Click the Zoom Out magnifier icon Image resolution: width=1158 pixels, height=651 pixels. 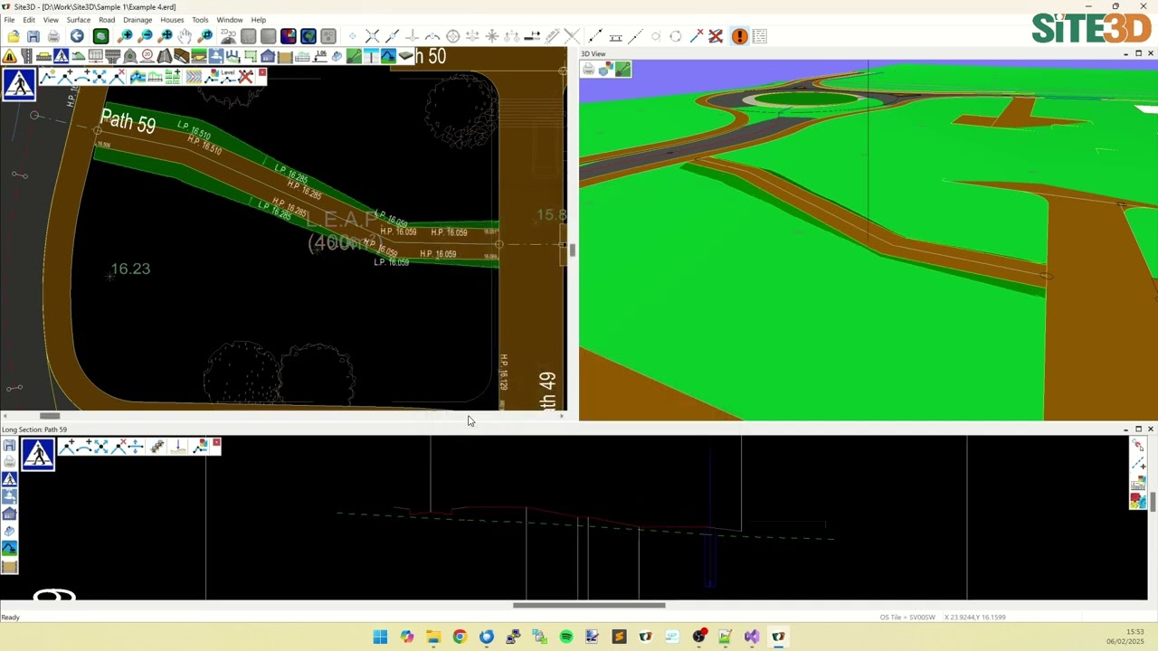(x=146, y=36)
